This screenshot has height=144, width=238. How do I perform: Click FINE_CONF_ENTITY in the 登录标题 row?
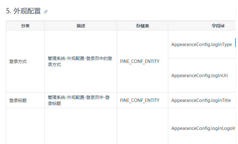tap(140, 100)
